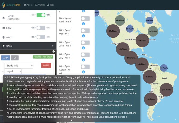Select the OR condition button
179x123 pixels.
pos(15,58)
